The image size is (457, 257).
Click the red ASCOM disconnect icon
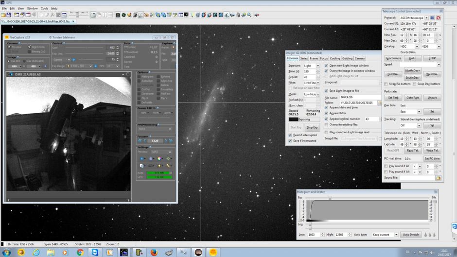pyautogui.click(x=438, y=18)
